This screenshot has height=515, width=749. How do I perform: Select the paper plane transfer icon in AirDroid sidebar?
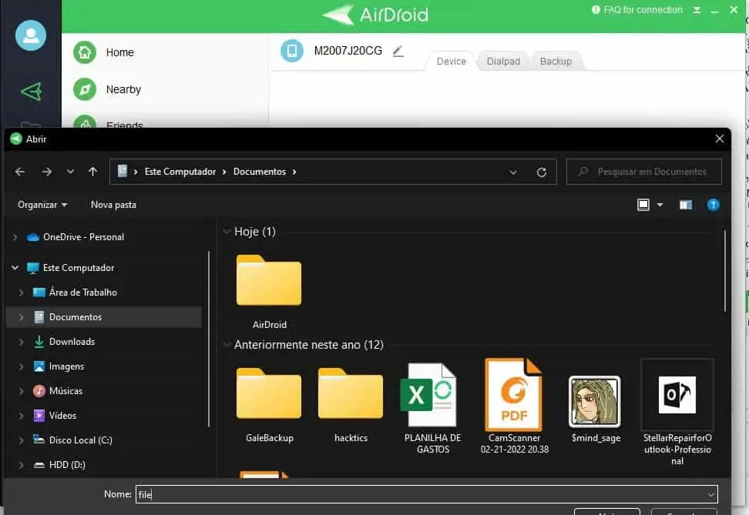[x=31, y=91]
